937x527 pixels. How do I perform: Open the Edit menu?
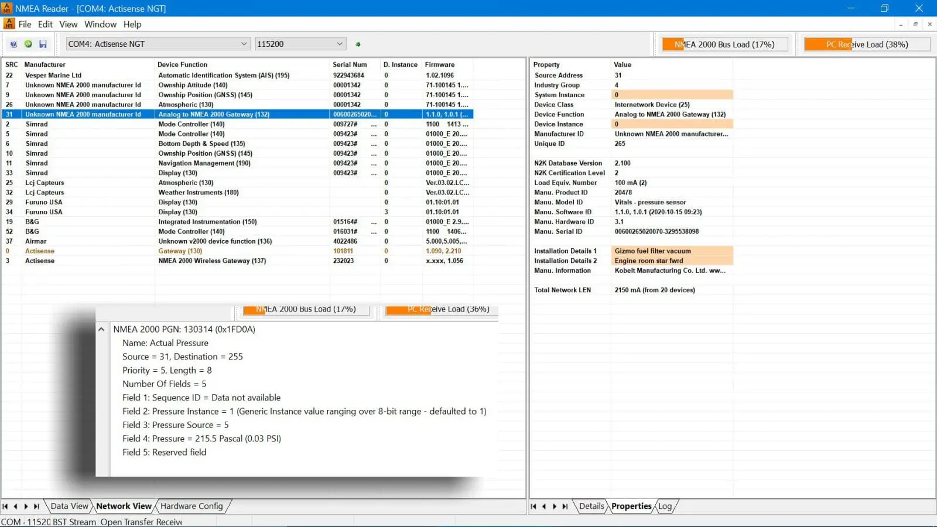(45, 25)
